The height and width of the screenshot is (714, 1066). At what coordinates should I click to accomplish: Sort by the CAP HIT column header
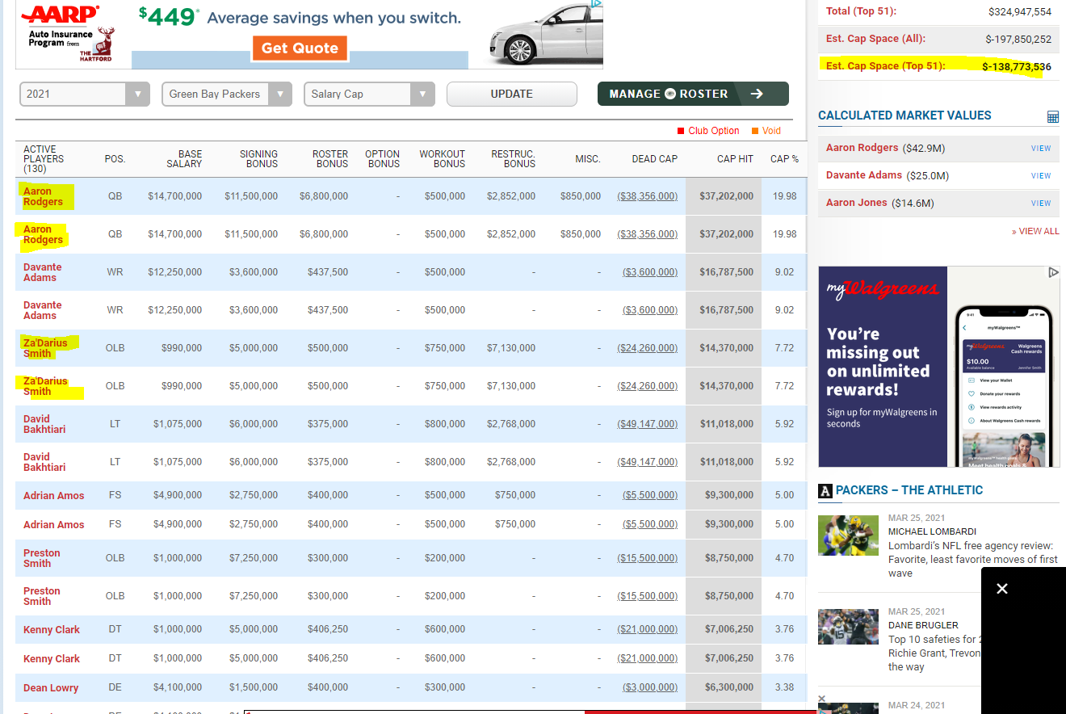click(735, 159)
